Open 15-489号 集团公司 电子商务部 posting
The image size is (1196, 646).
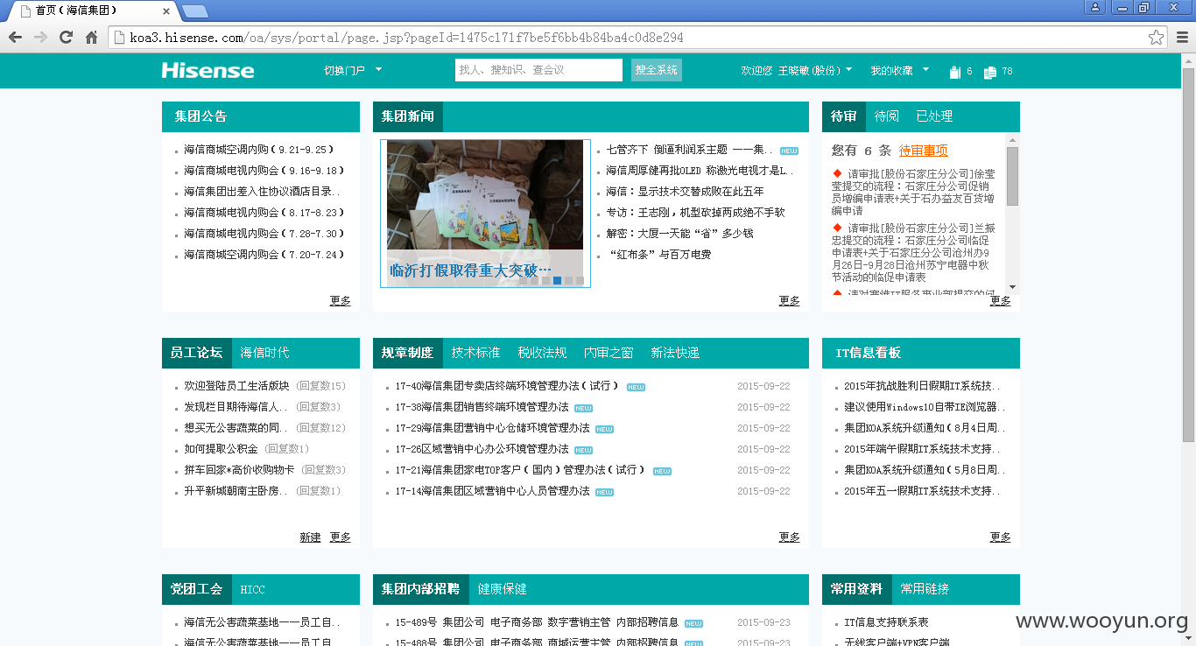[x=537, y=622]
